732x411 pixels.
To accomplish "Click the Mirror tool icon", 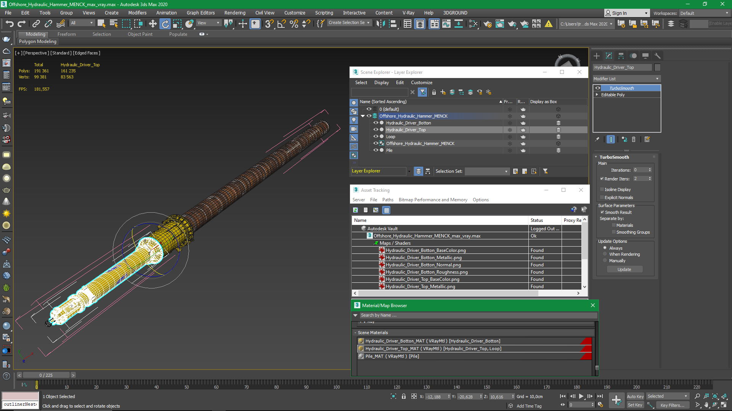I will pos(380,24).
